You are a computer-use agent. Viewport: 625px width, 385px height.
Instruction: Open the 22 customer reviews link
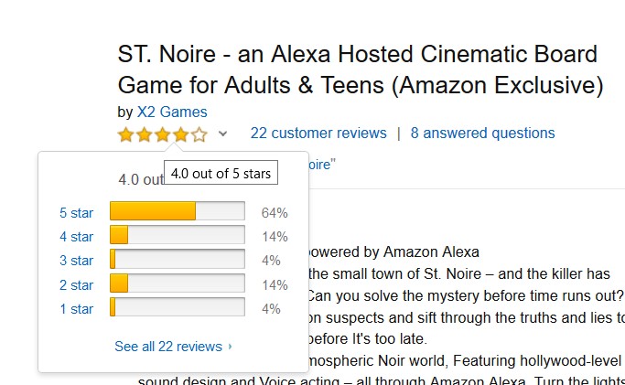[318, 134]
